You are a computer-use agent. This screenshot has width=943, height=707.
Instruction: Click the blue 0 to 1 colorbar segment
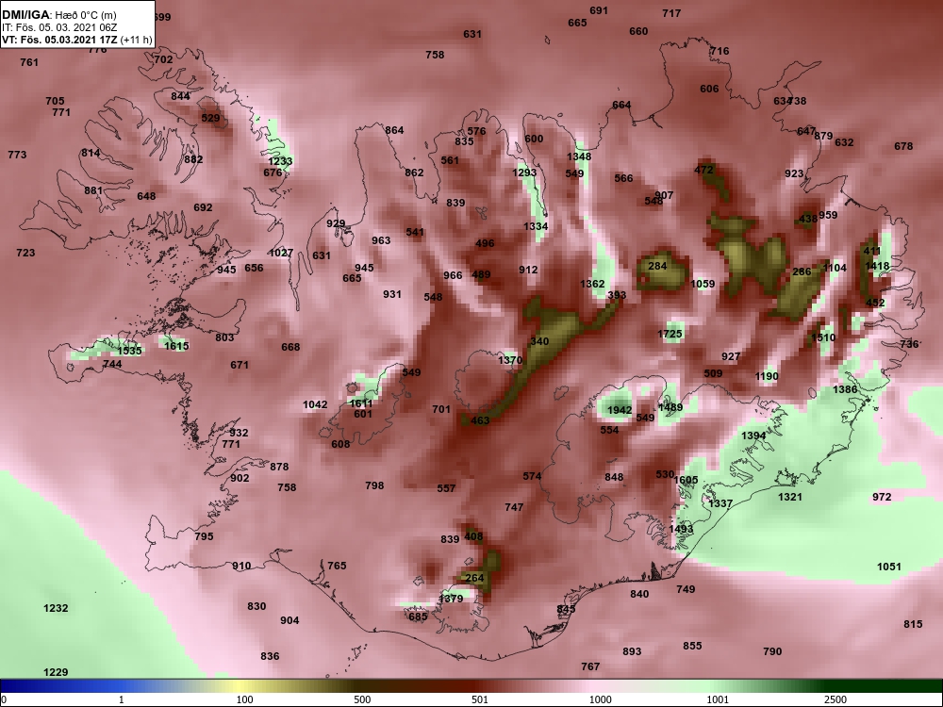point(61,686)
